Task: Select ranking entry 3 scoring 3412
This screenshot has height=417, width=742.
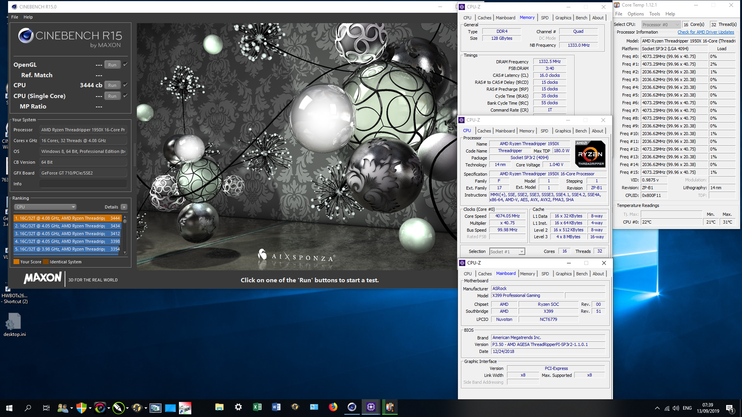Action: [68, 234]
